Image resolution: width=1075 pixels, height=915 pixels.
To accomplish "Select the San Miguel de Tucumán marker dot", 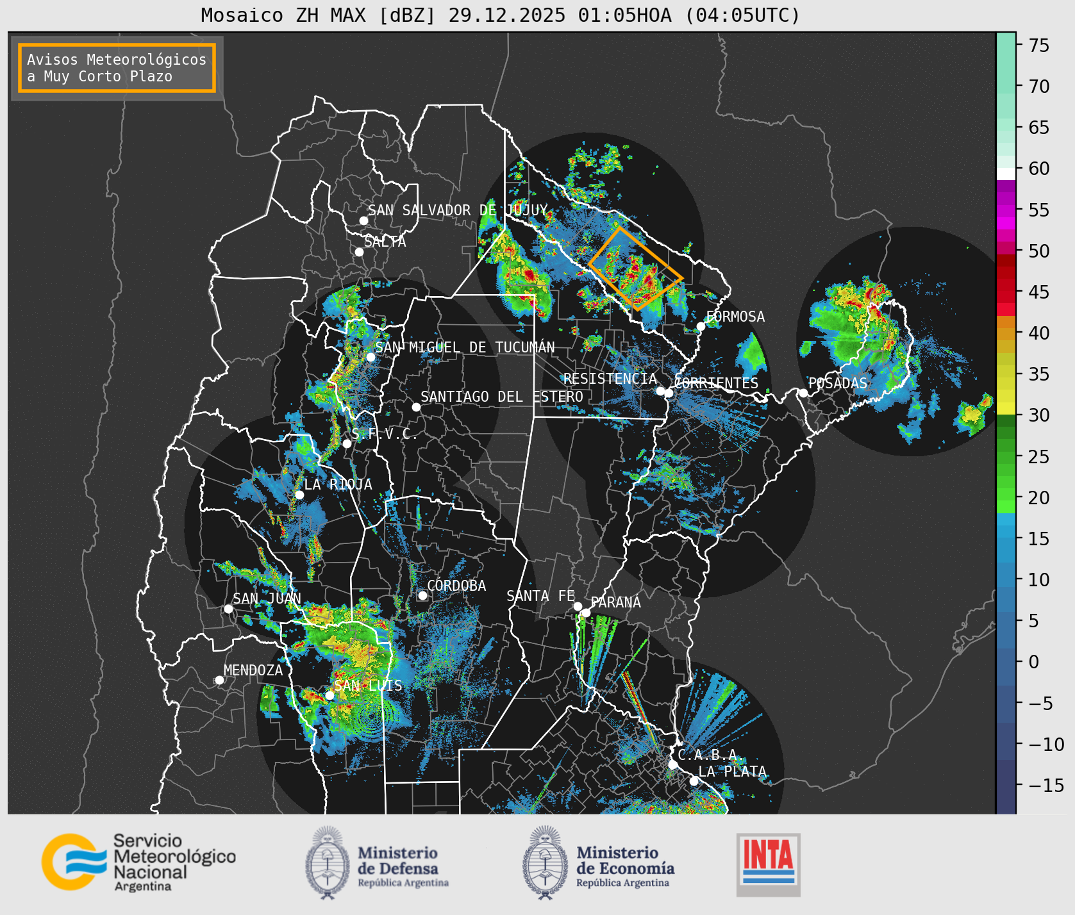I will (x=370, y=357).
